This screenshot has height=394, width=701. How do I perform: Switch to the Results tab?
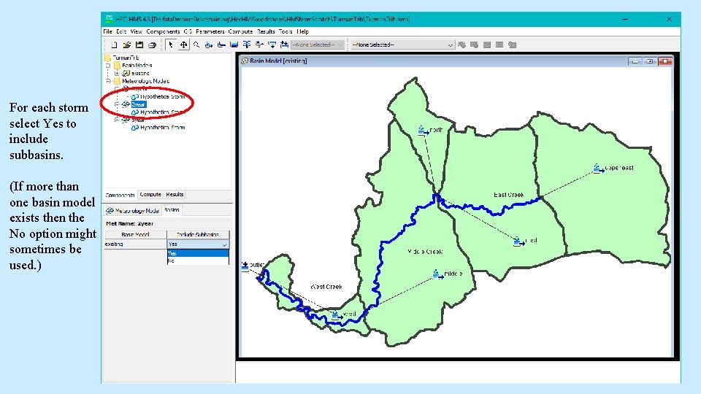click(175, 195)
